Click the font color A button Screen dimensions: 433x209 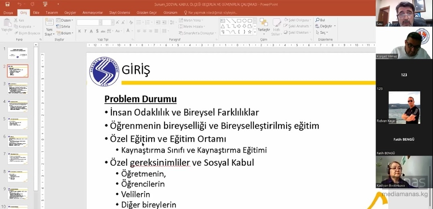128,31
